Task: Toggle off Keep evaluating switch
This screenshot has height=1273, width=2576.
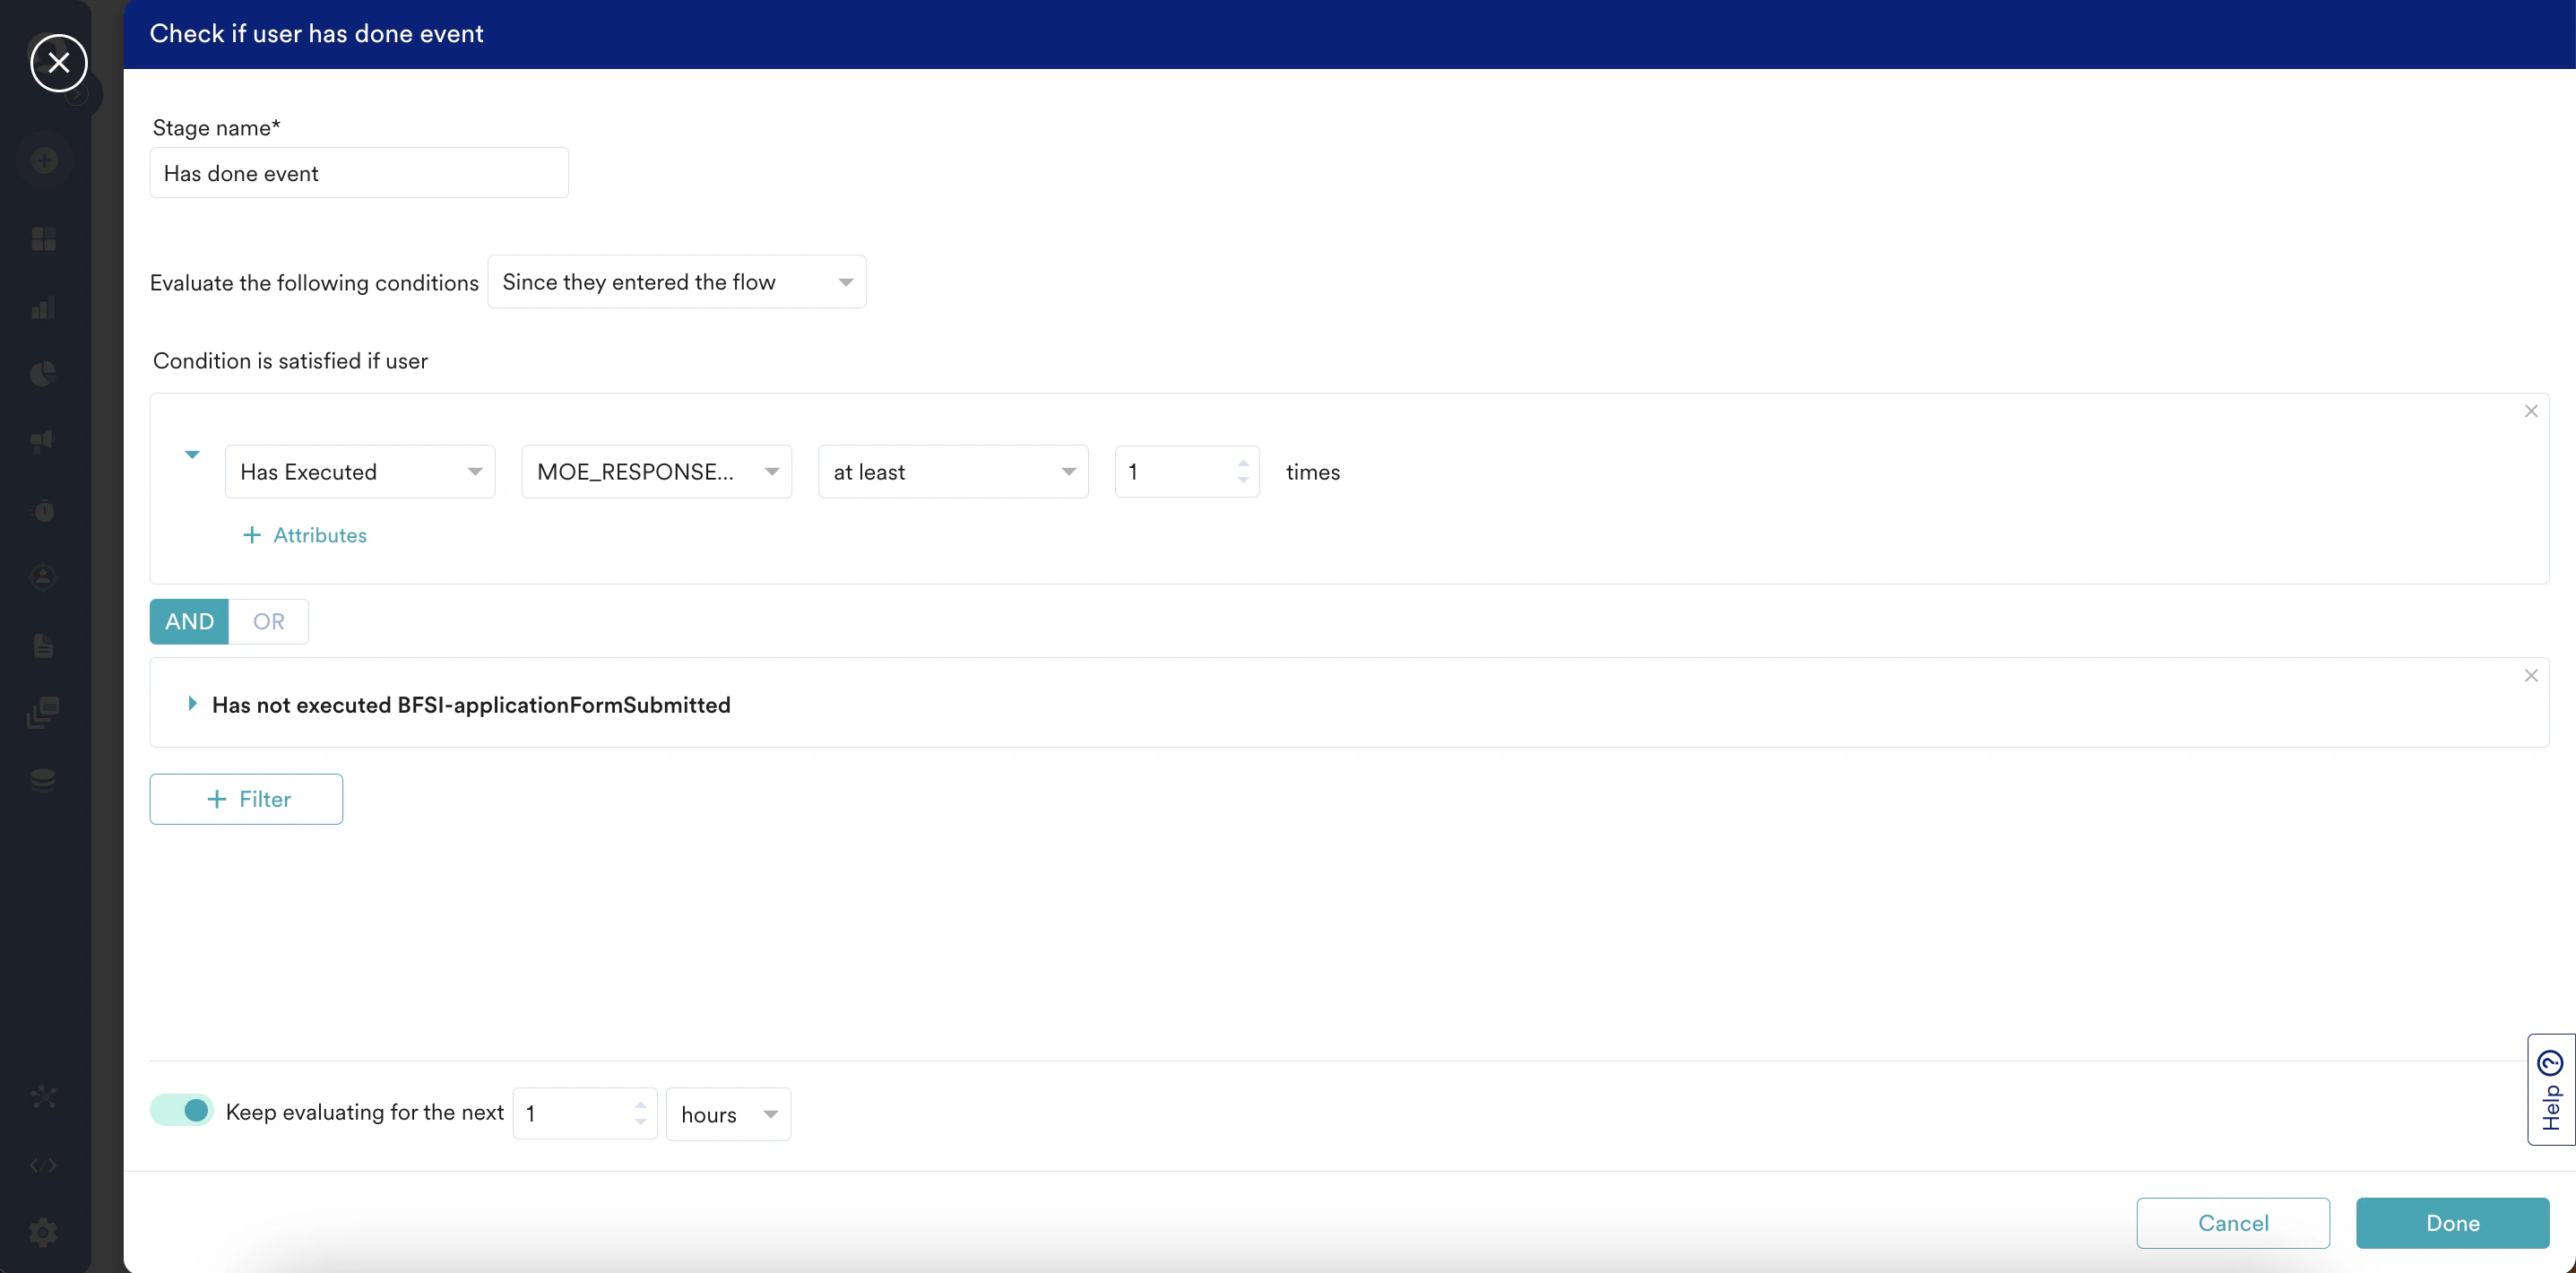Action: click(182, 1110)
